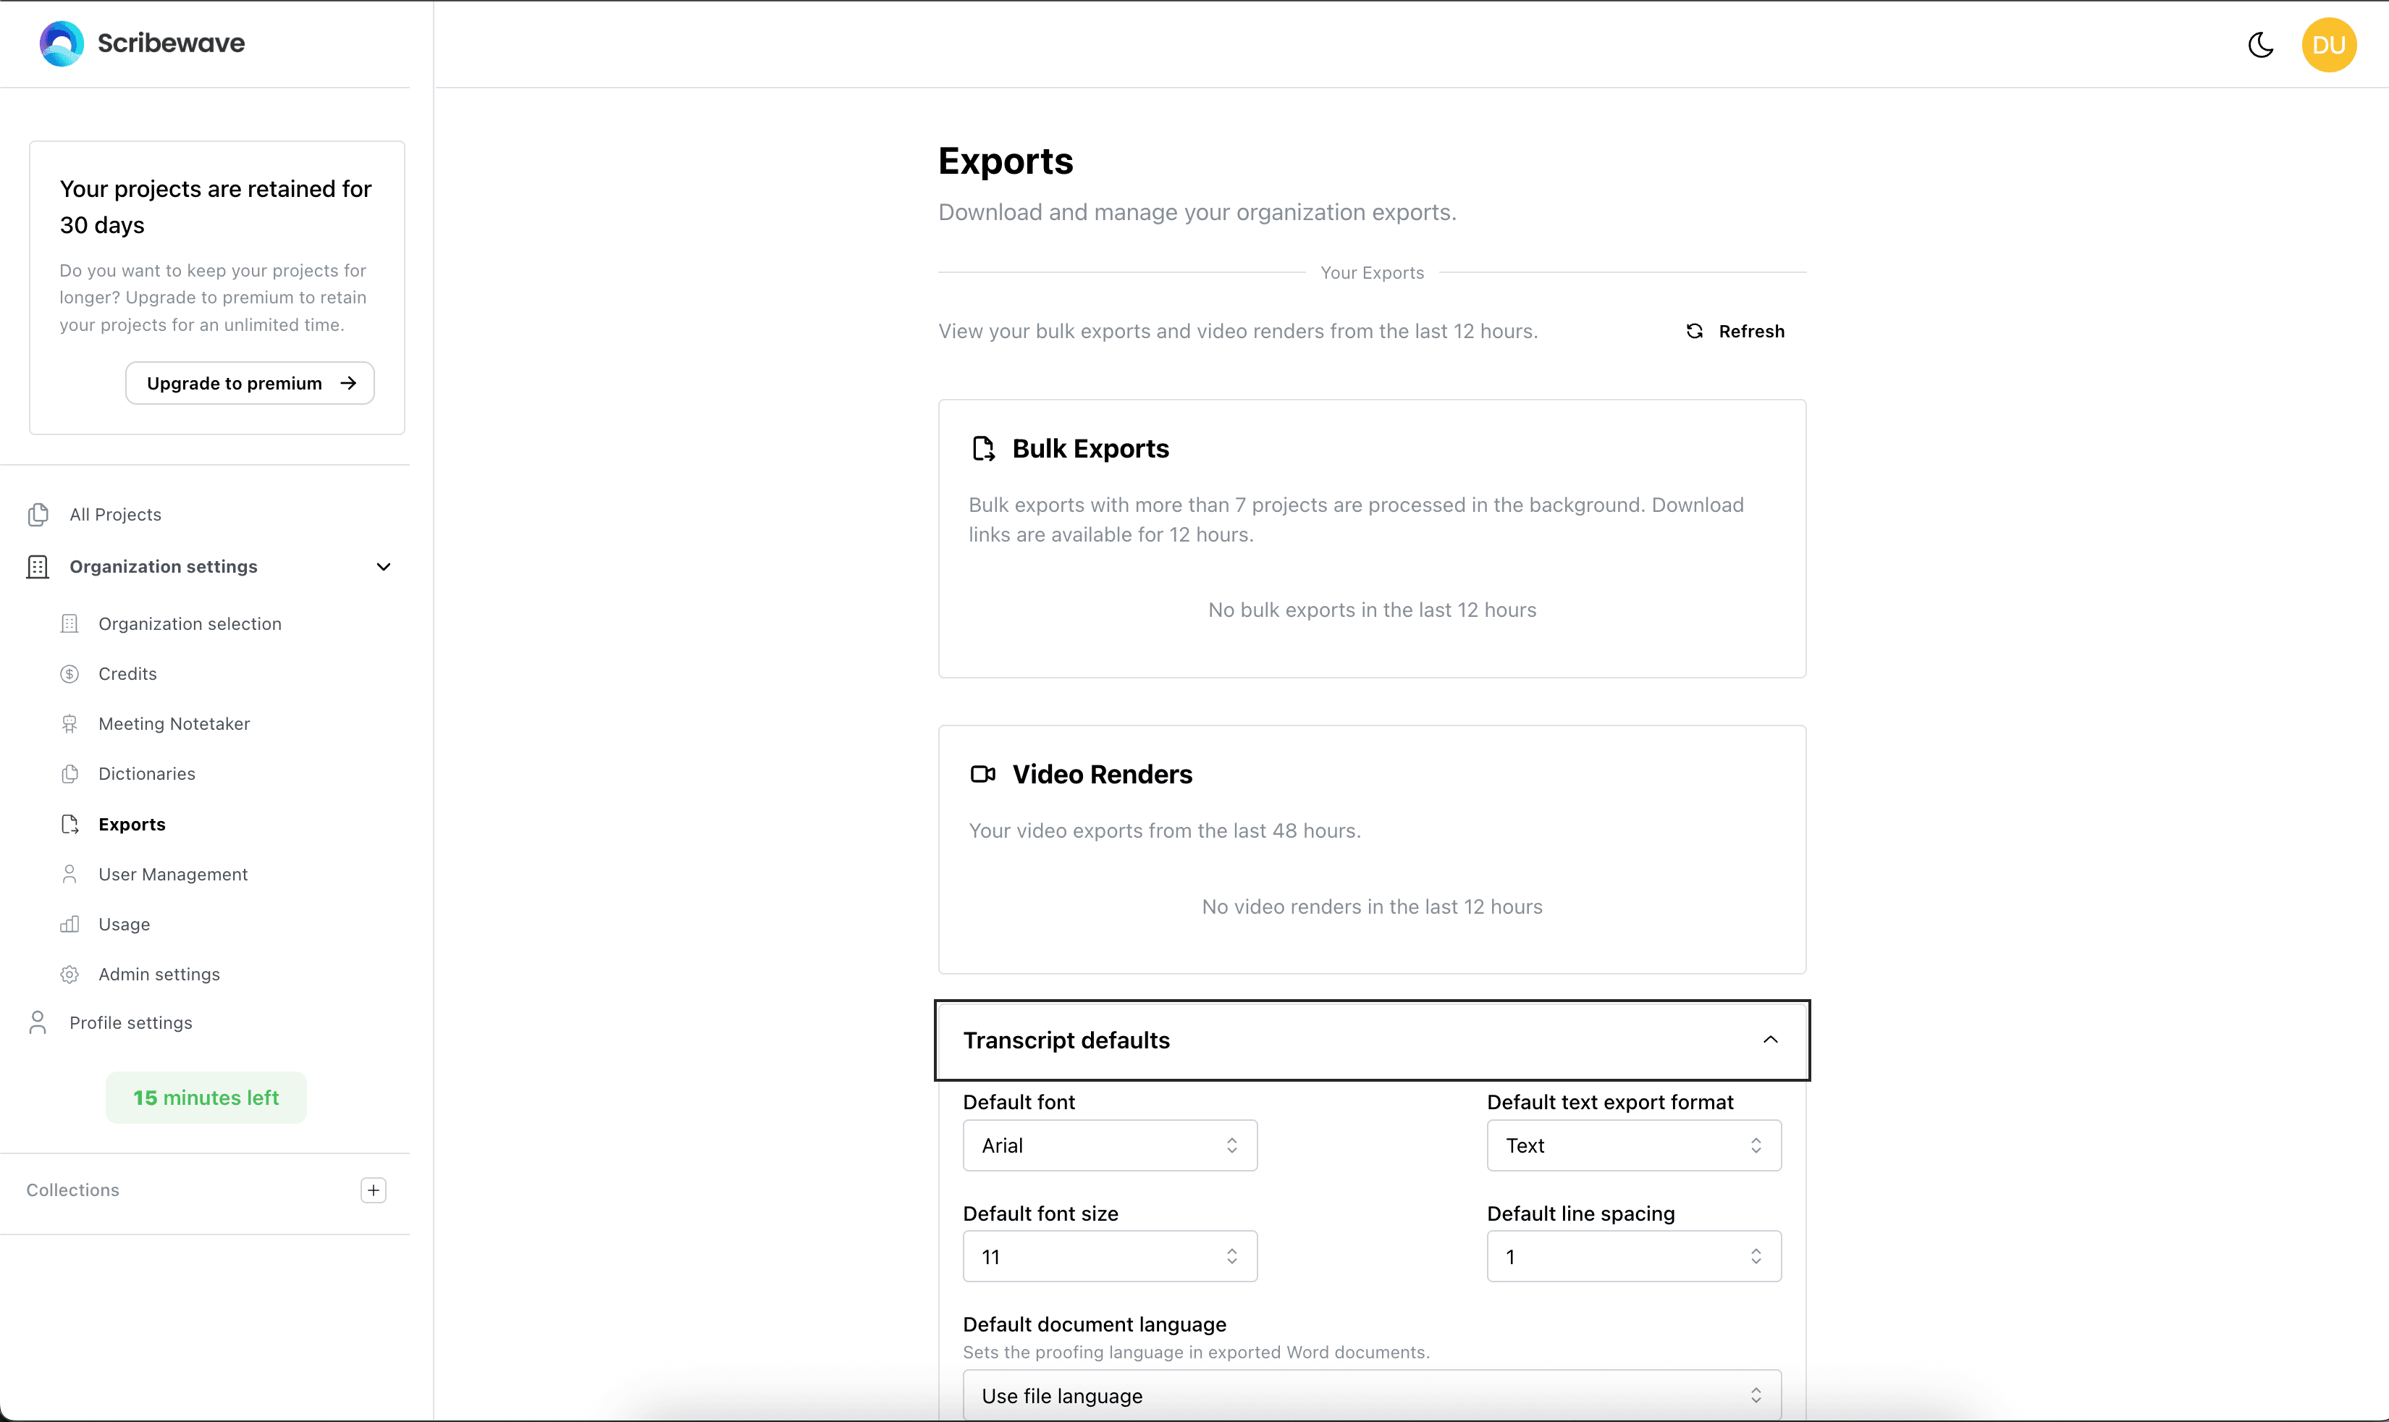The width and height of the screenshot is (2389, 1422).
Task: Adjust the Default font size stepper
Action: pyautogui.click(x=1233, y=1255)
